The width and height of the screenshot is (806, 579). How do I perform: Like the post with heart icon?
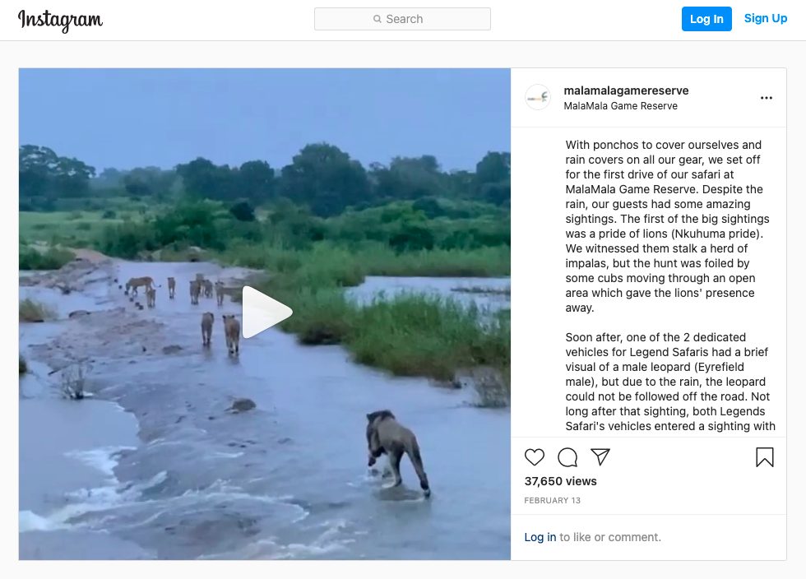(534, 457)
